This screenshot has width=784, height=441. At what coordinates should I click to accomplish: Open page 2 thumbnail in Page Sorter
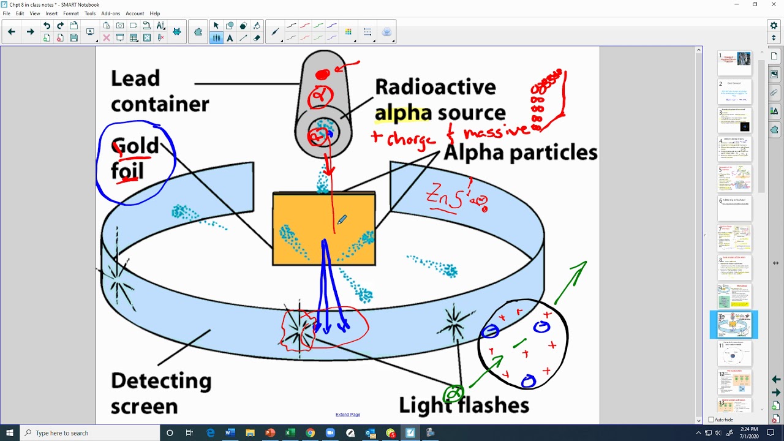tap(734, 92)
